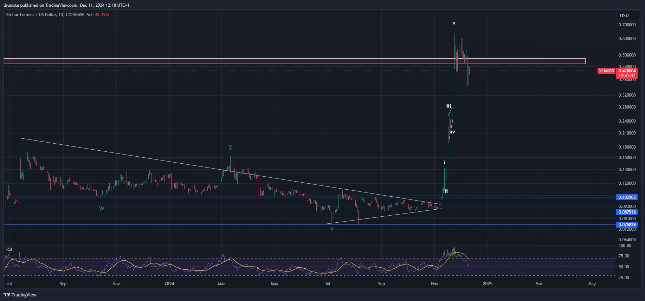Image resolution: width=645 pixels, height=301 pixels.
Task: Click the 0.700000 price axis label
Action: pos(627,25)
